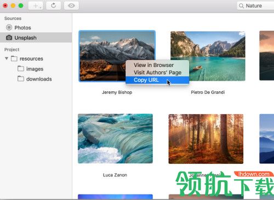Screen dimensions: 274x200
Task: Select Luca Zanon river photo
Action: click(x=115, y=138)
